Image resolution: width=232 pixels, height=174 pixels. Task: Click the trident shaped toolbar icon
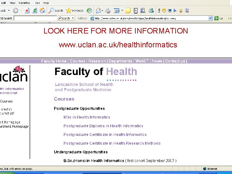pos(181,11)
